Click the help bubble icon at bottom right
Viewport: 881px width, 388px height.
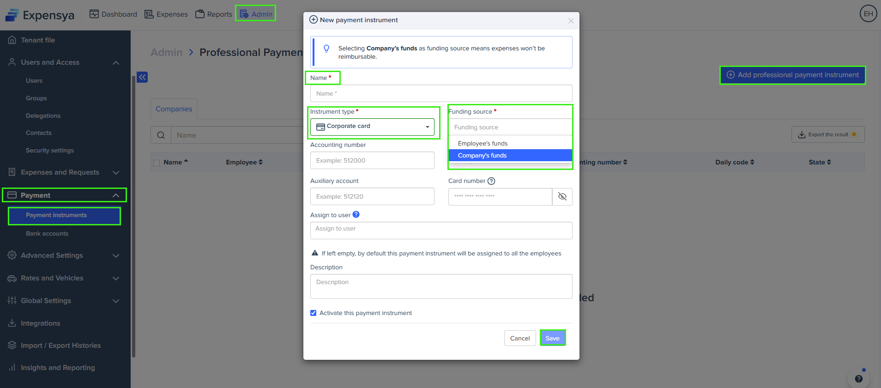pyautogui.click(x=858, y=378)
